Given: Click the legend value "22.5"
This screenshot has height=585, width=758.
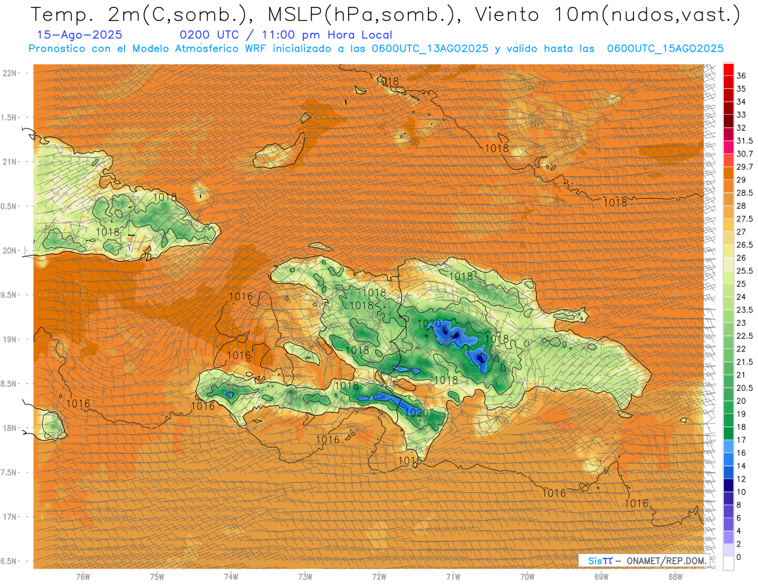Looking at the screenshot, I should click(x=744, y=336).
